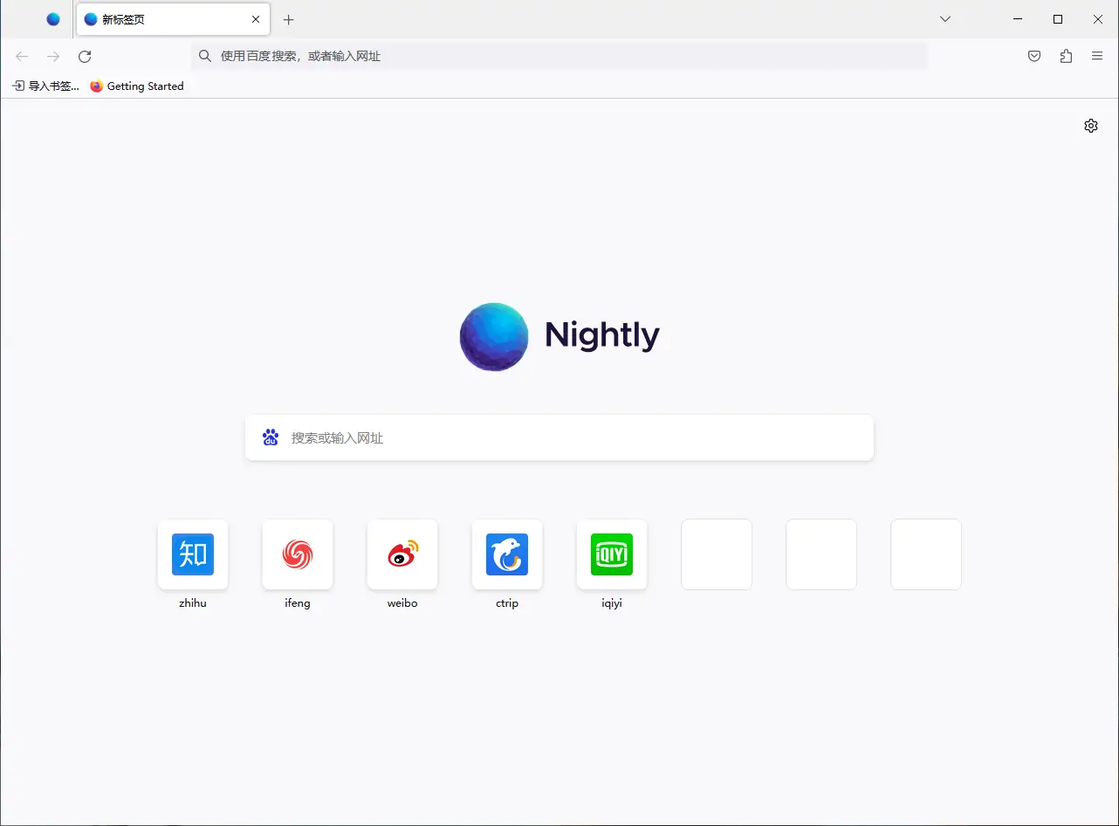
Task: Reload the current page
Action: 84,56
